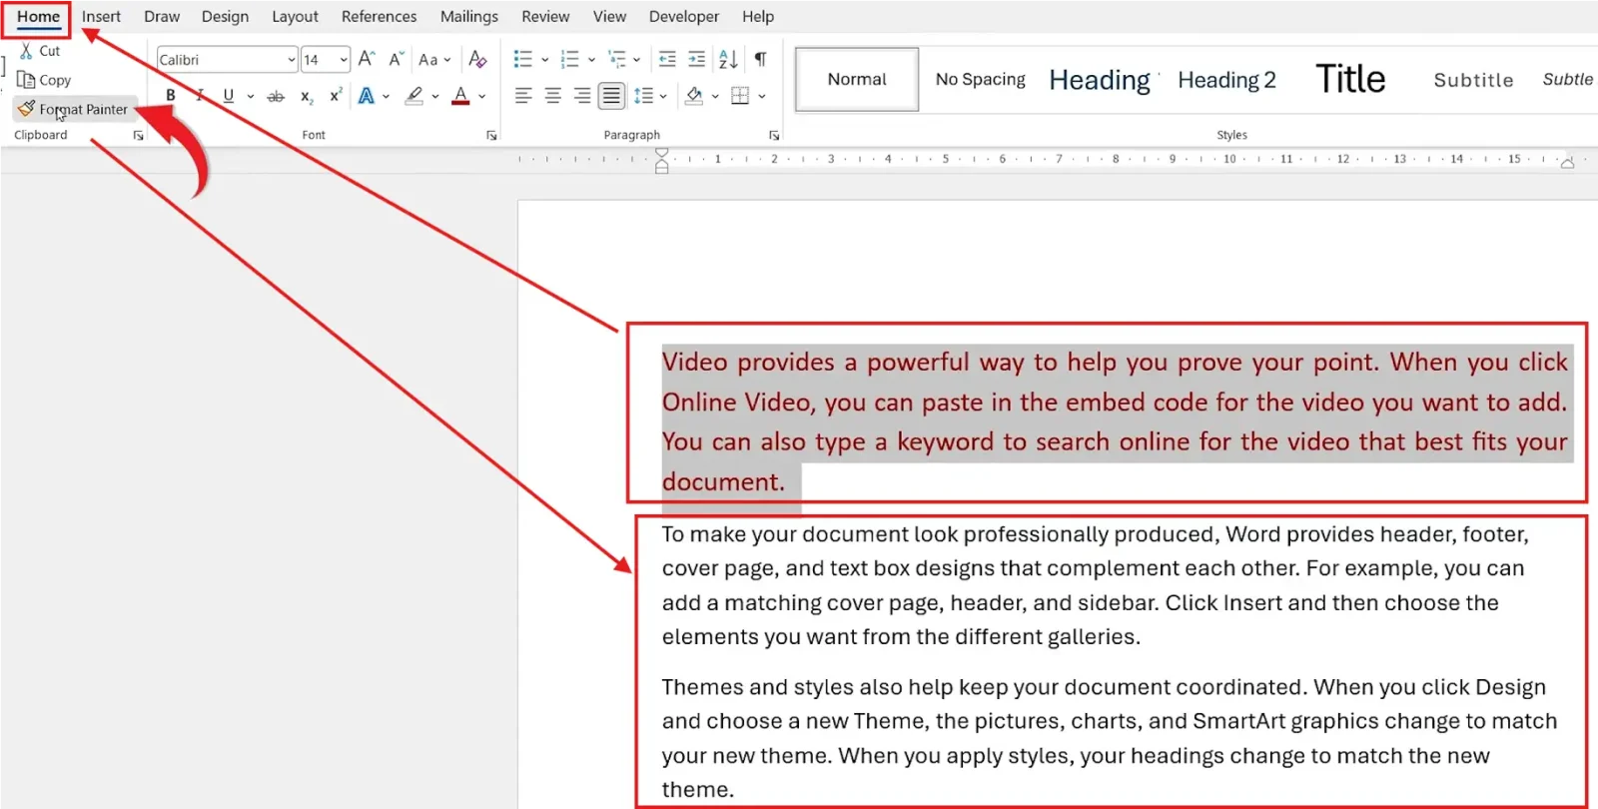Open the font size 14 dropdown

[x=344, y=60]
